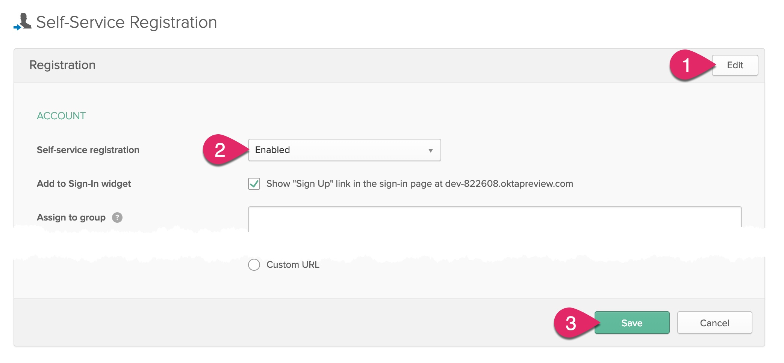This screenshot has width=784, height=363.
Task: Click the Self-Service Registration user icon
Action: point(23,22)
